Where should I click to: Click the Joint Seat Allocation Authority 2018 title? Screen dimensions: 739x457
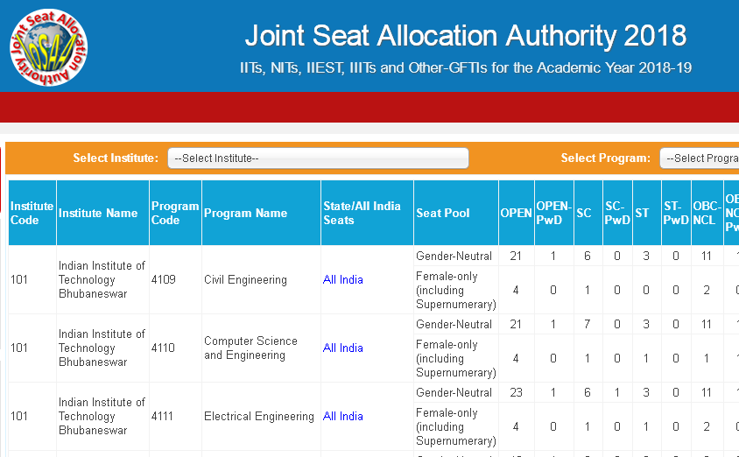tap(465, 36)
